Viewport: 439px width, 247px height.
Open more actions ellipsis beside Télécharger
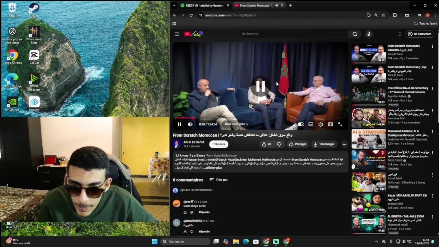pos(344,144)
